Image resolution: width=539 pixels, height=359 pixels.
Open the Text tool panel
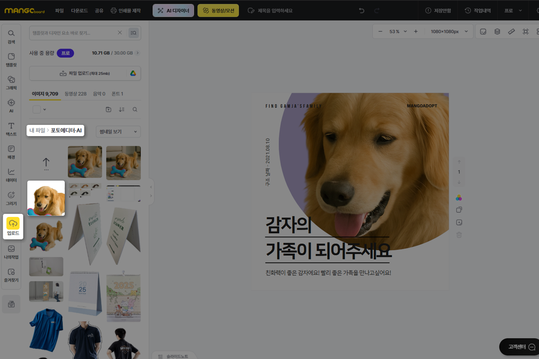pos(11,129)
